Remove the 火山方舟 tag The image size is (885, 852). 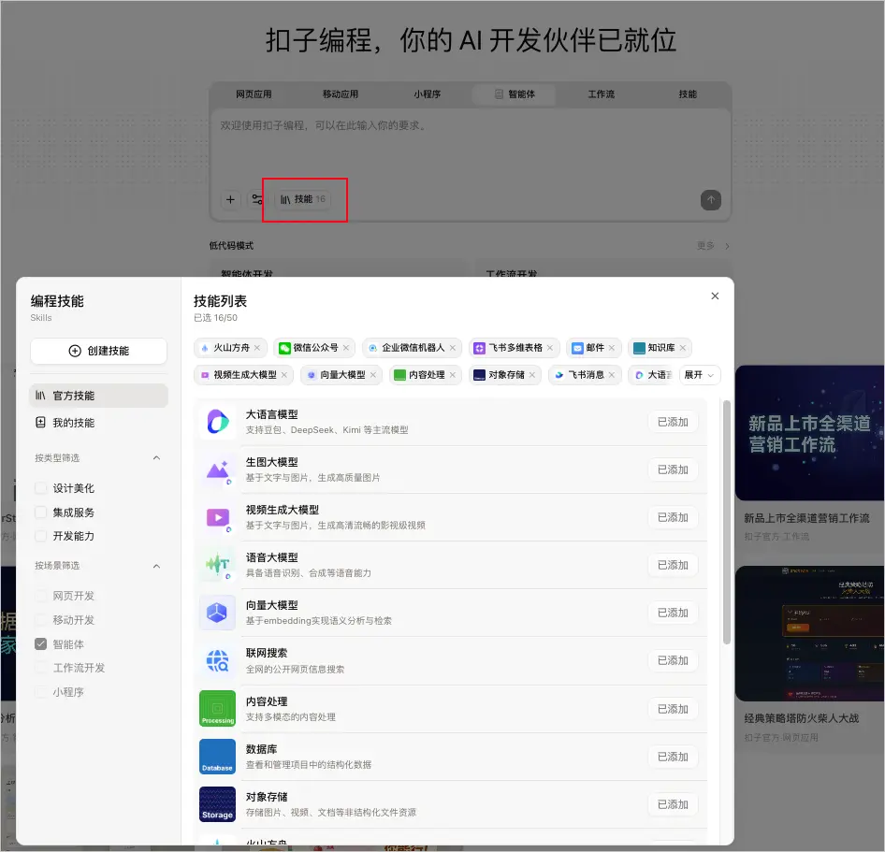257,348
